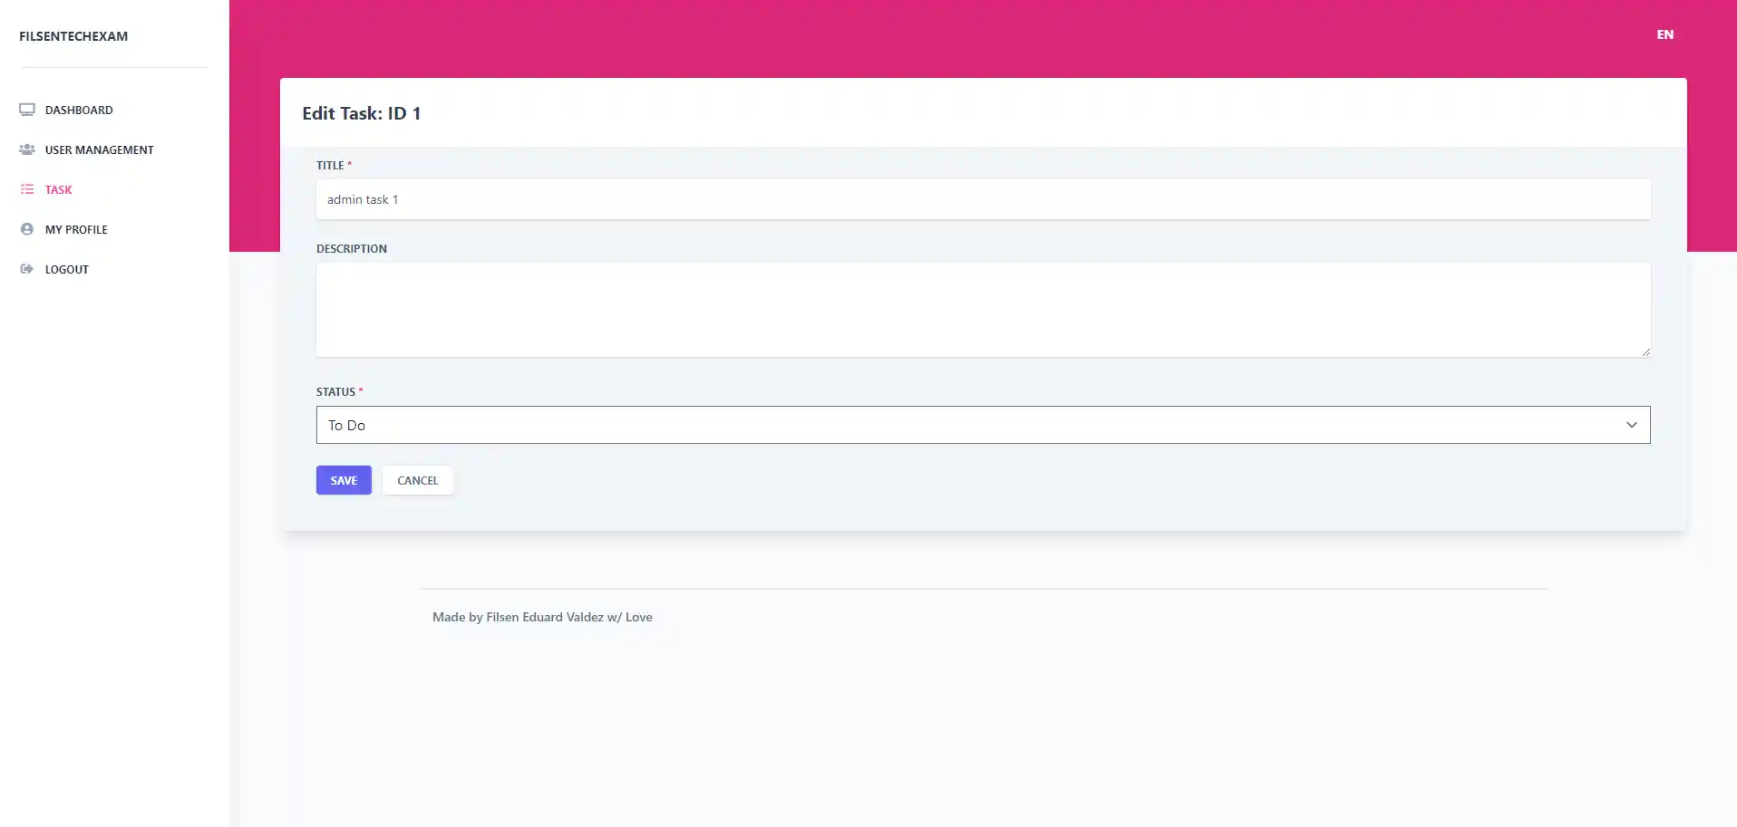1737x827 pixels.
Task: Open the Status dropdown showing To Do
Action: point(983,425)
